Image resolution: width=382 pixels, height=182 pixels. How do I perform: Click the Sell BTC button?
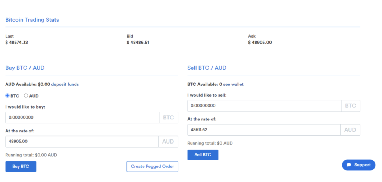pyautogui.click(x=203, y=155)
